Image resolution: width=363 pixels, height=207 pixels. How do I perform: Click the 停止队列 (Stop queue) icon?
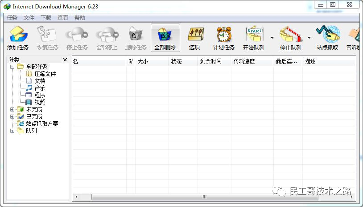[291, 38]
